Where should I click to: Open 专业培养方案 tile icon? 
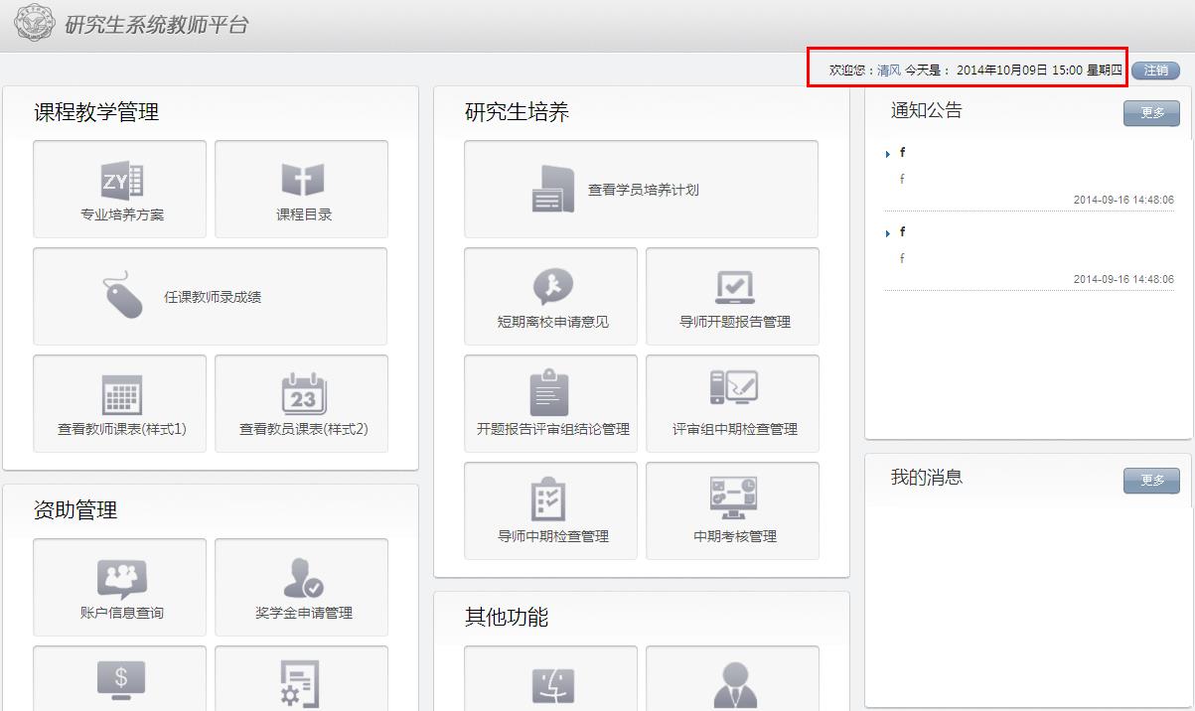(x=122, y=180)
